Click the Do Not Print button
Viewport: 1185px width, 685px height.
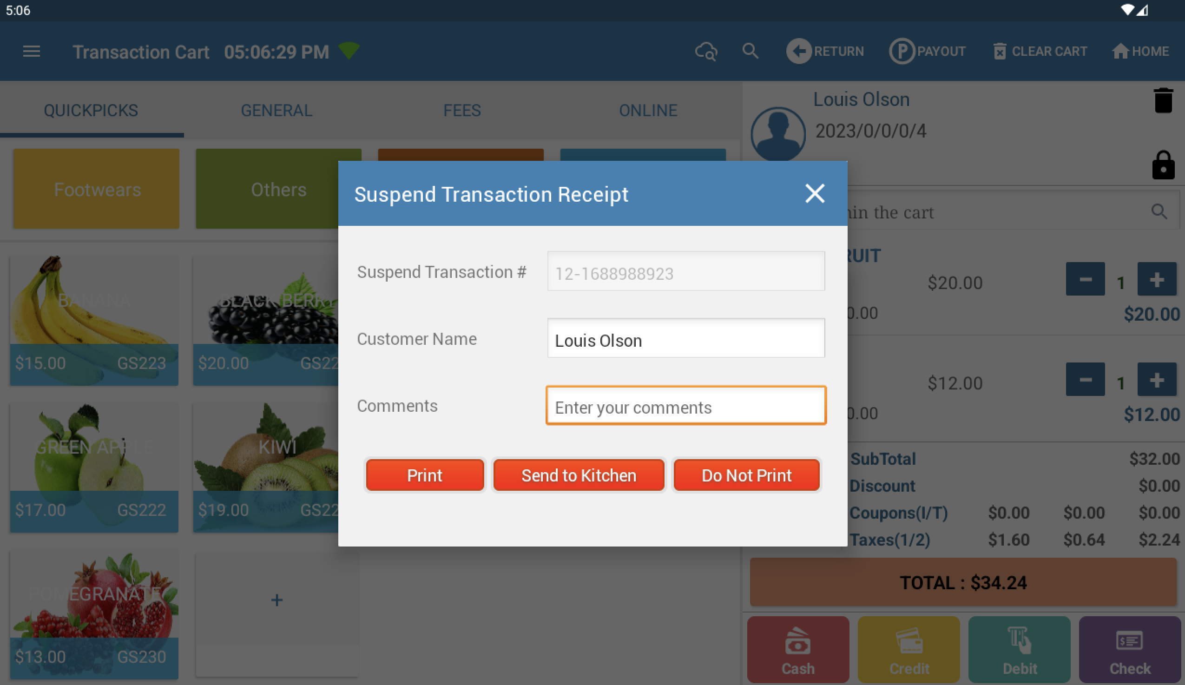(746, 475)
